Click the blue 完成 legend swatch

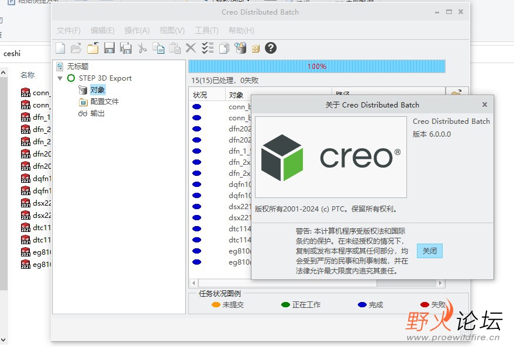(362, 305)
